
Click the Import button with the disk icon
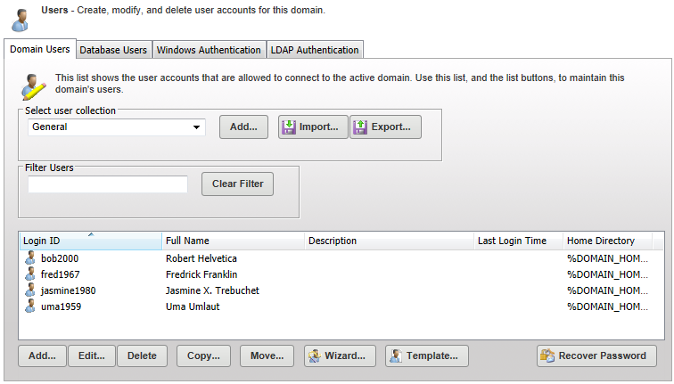(x=313, y=127)
